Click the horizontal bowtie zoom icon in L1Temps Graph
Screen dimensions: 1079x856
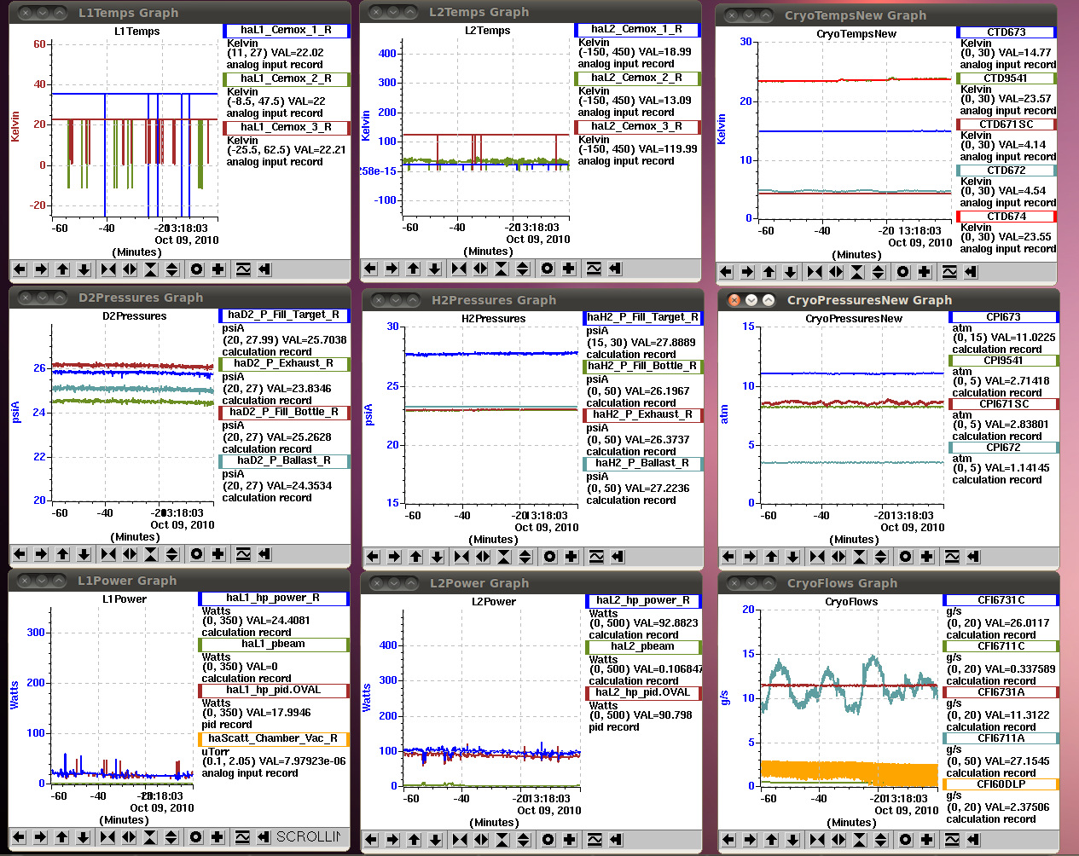pyautogui.click(x=108, y=269)
